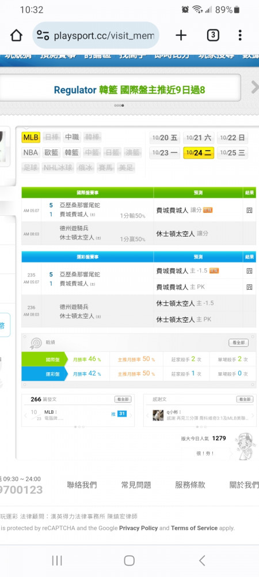
Task: Choose date 10/21 六
Action: click(x=199, y=138)
